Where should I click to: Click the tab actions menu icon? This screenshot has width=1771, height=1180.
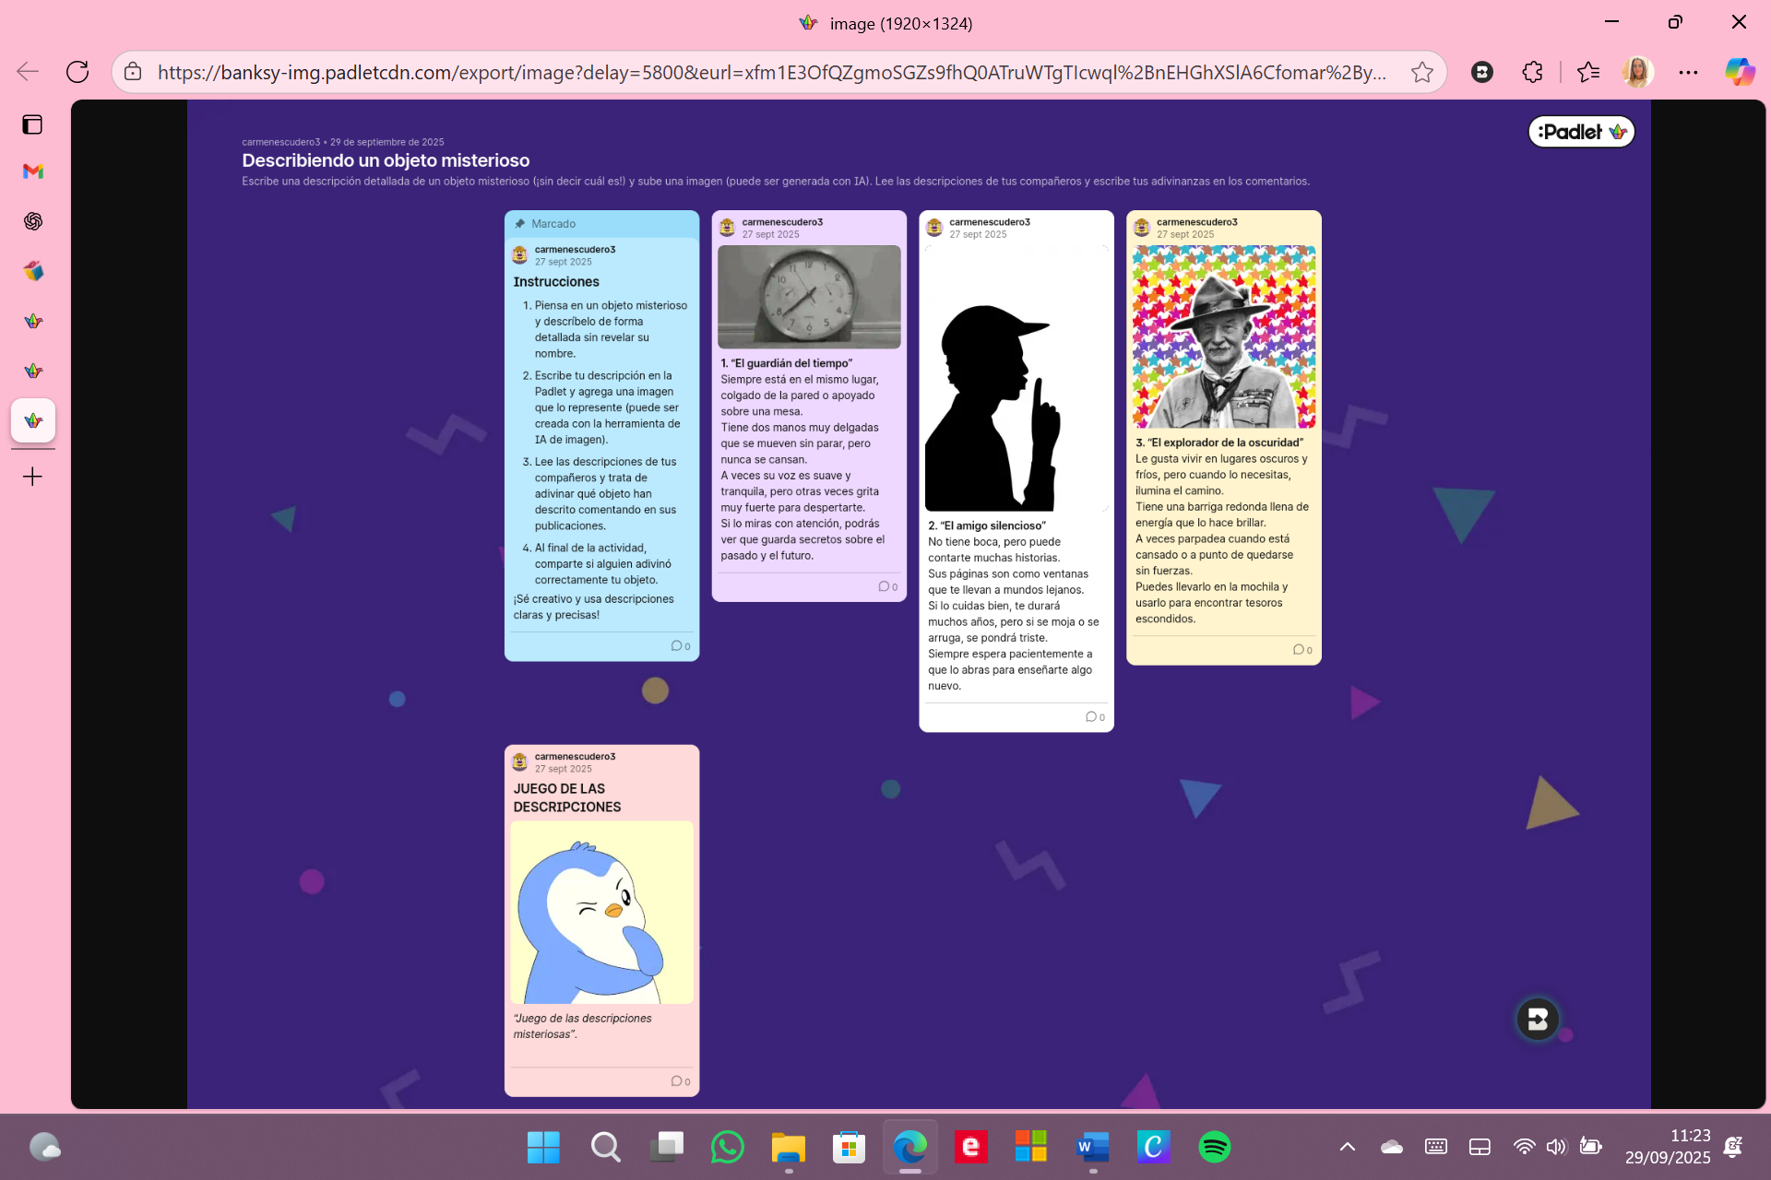click(x=33, y=124)
